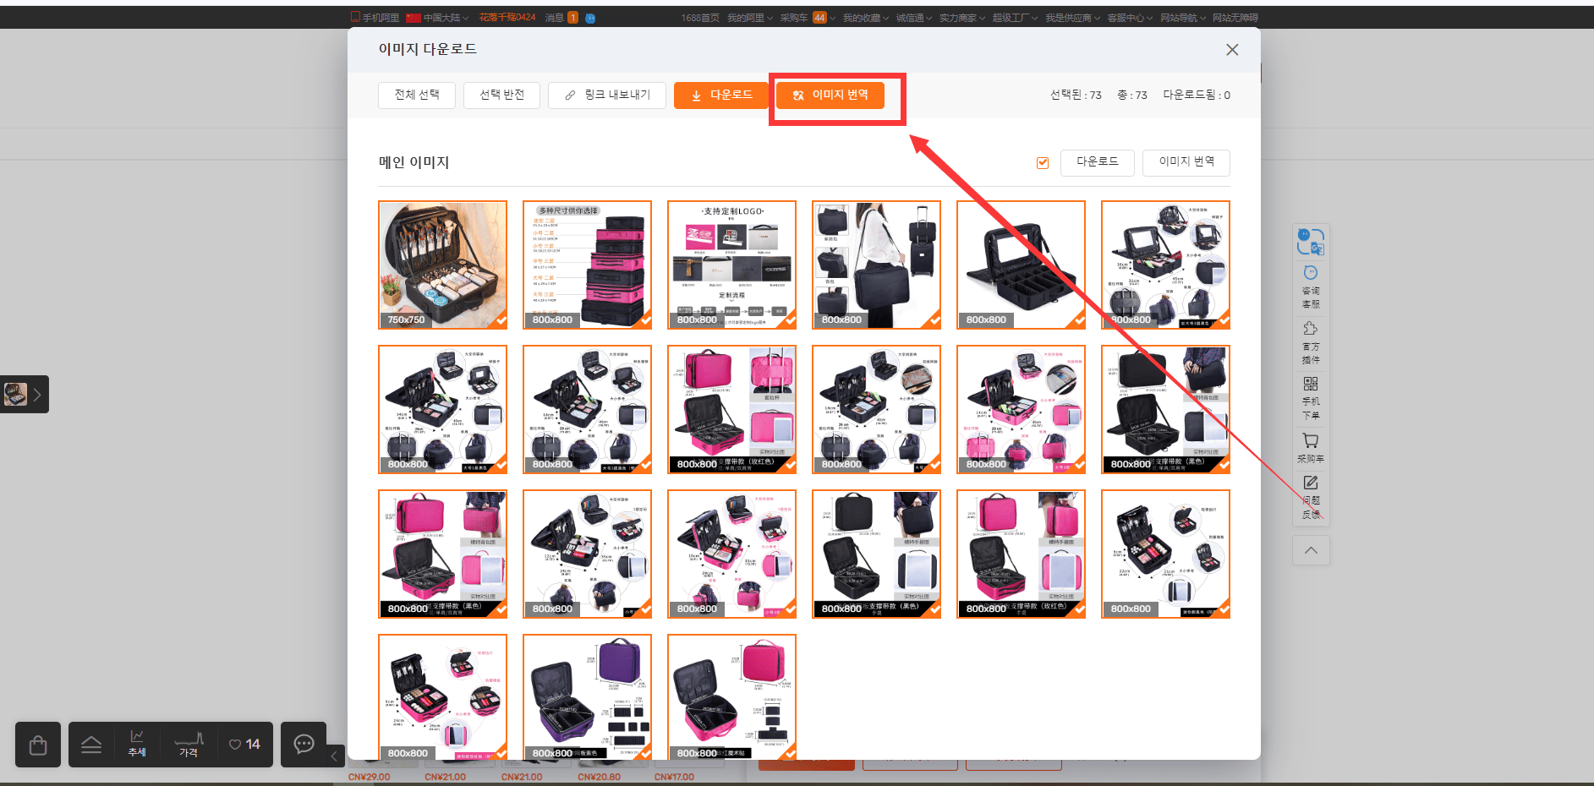Open the QR code 手机下单 icon

coord(1311,397)
